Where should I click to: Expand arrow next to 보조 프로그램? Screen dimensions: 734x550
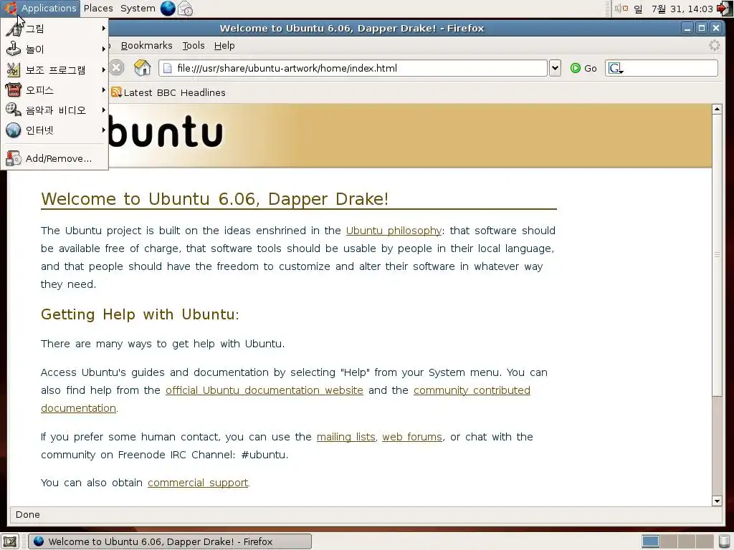coord(103,69)
